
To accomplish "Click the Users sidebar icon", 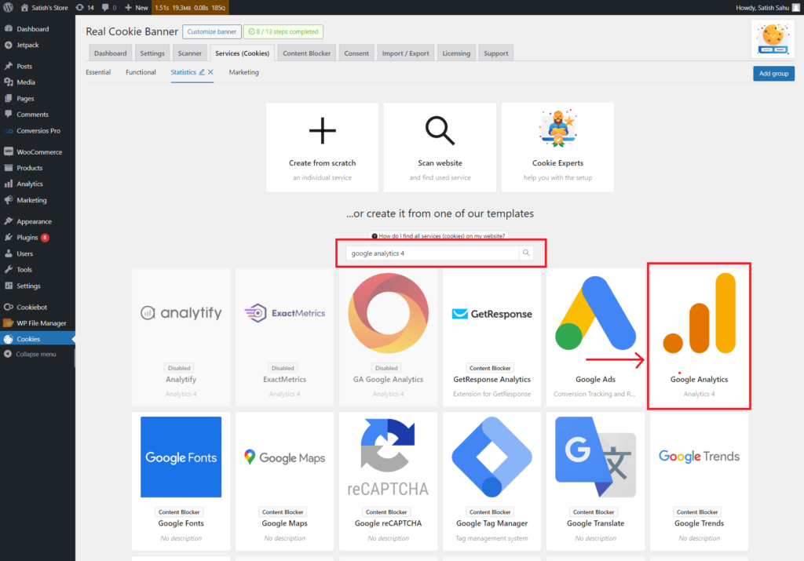I will (8, 253).
